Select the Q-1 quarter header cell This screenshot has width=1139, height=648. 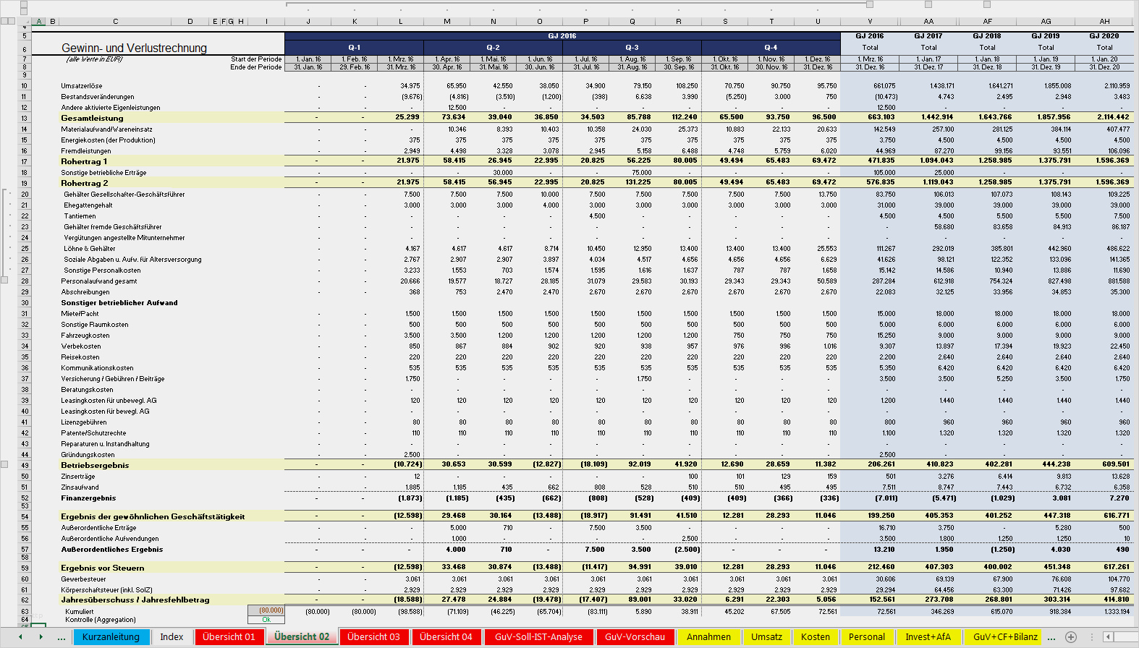354,47
